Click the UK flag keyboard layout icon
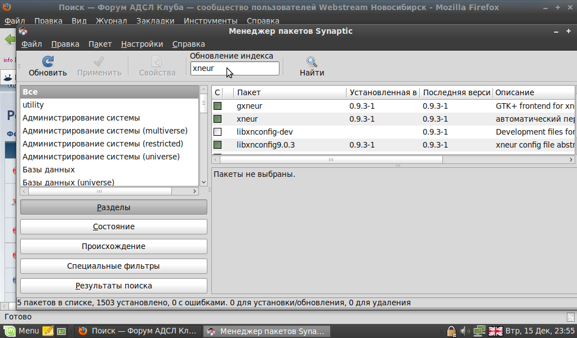This screenshot has height=338, width=577. tap(495, 331)
